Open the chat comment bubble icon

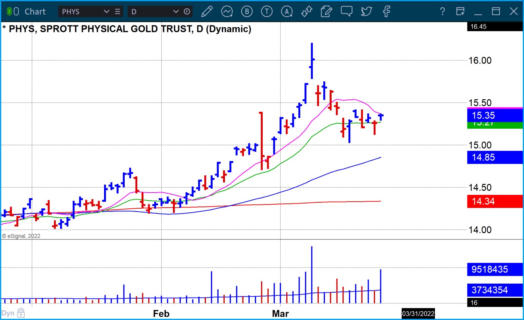point(347,11)
